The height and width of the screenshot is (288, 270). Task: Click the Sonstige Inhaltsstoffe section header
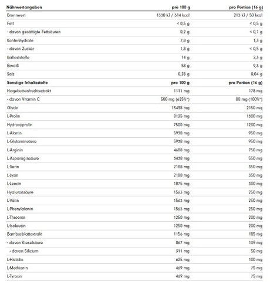(x=28, y=83)
